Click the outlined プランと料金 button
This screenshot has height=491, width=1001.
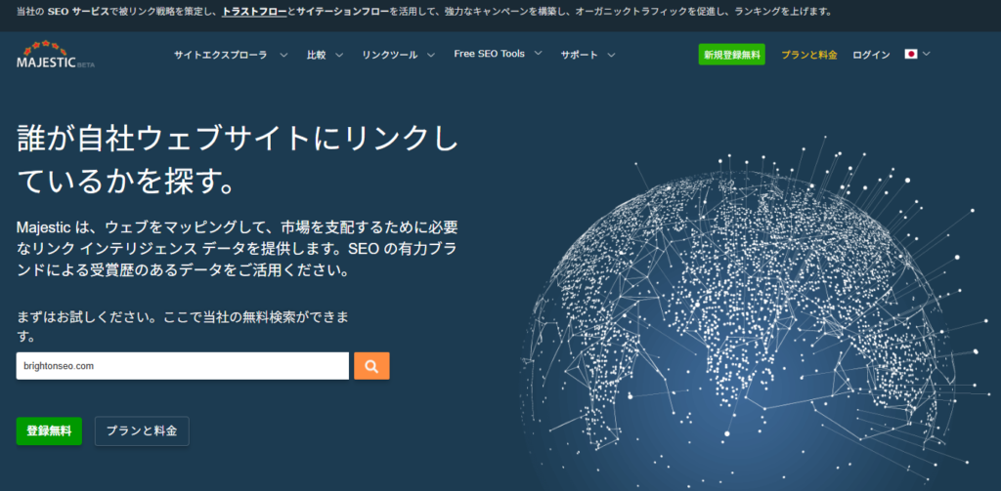142,430
